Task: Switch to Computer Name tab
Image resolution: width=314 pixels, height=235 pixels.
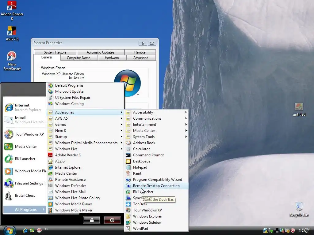Action: click(79, 58)
